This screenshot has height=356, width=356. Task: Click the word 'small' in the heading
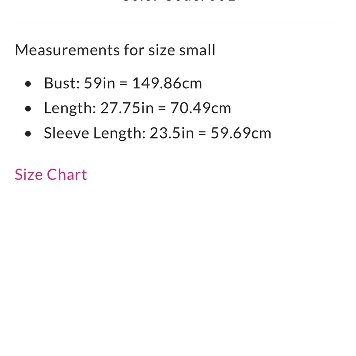pyautogui.click(x=197, y=50)
